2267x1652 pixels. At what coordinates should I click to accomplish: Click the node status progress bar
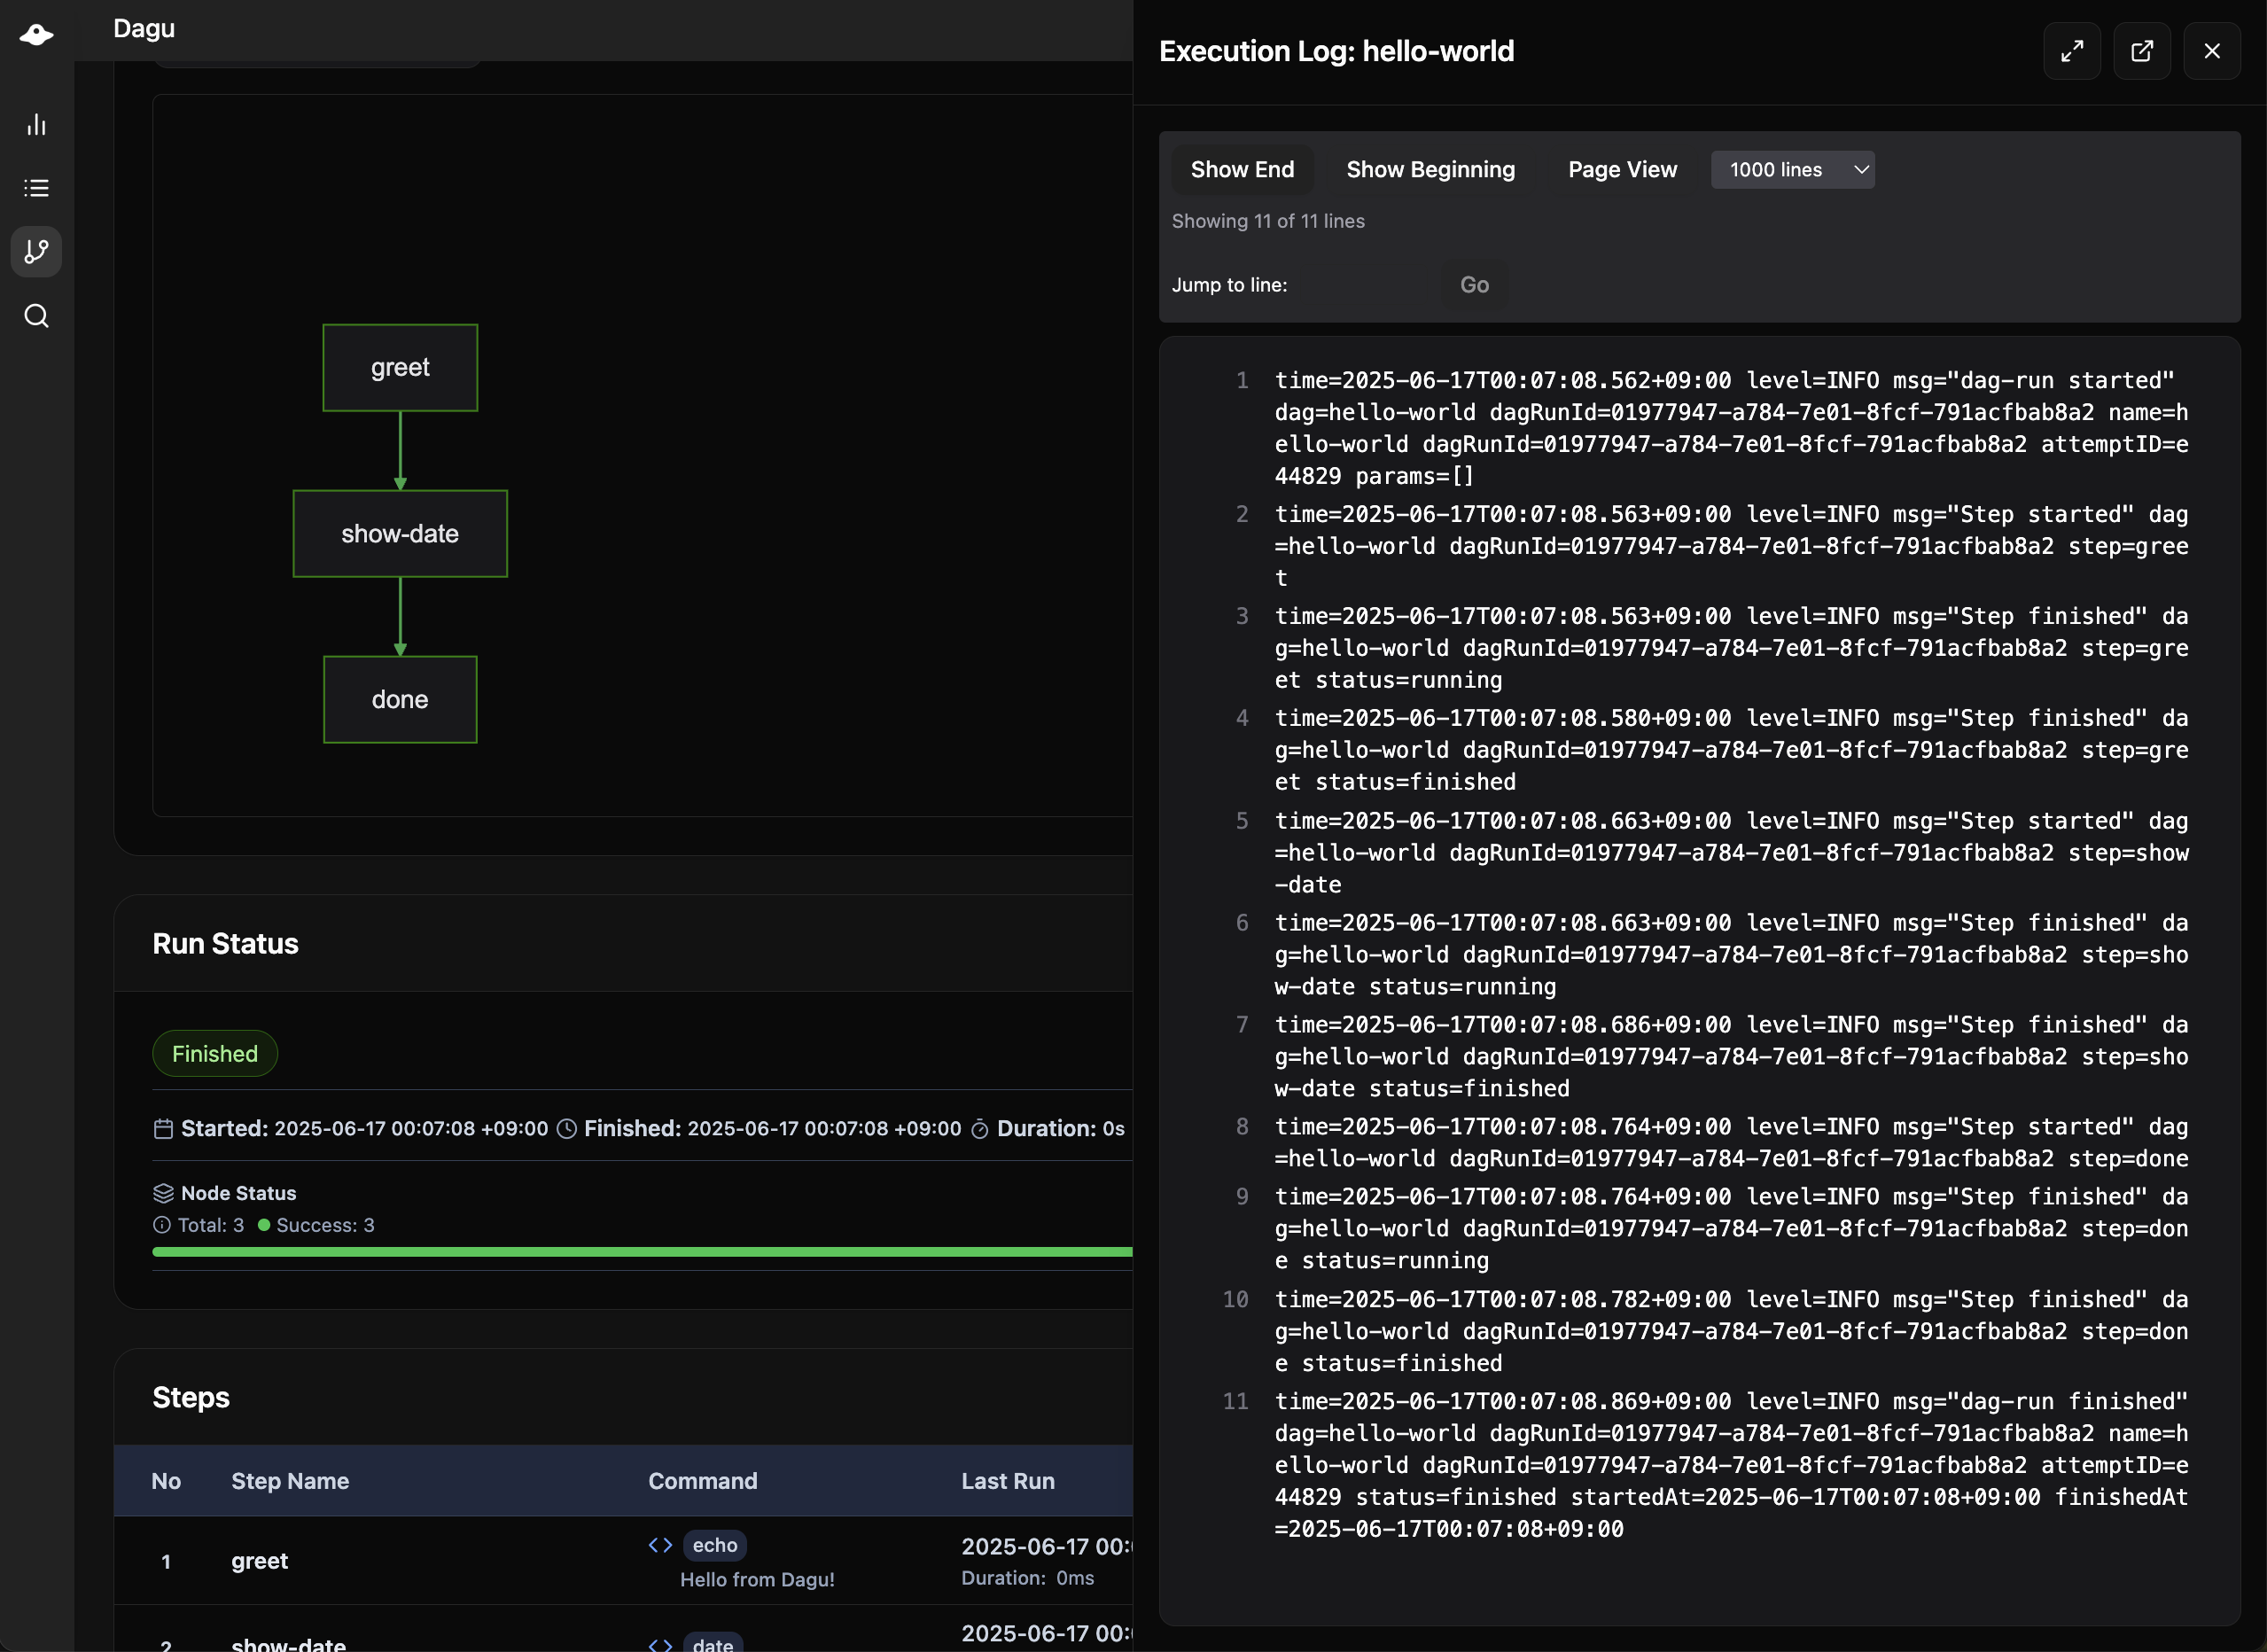coord(640,1252)
